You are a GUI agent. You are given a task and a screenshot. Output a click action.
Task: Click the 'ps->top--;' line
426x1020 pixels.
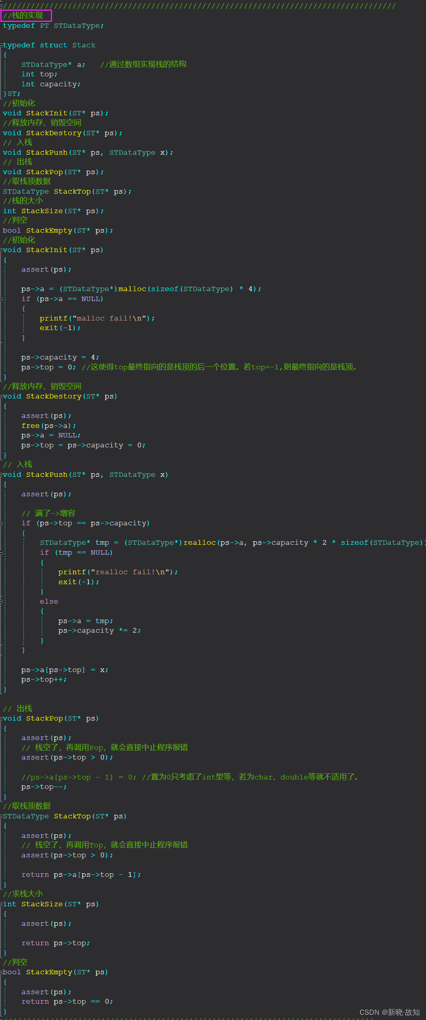click(x=44, y=787)
